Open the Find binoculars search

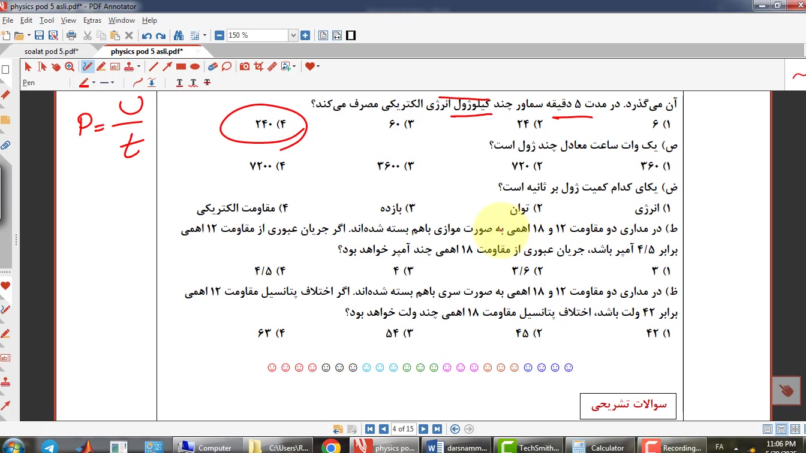178,35
